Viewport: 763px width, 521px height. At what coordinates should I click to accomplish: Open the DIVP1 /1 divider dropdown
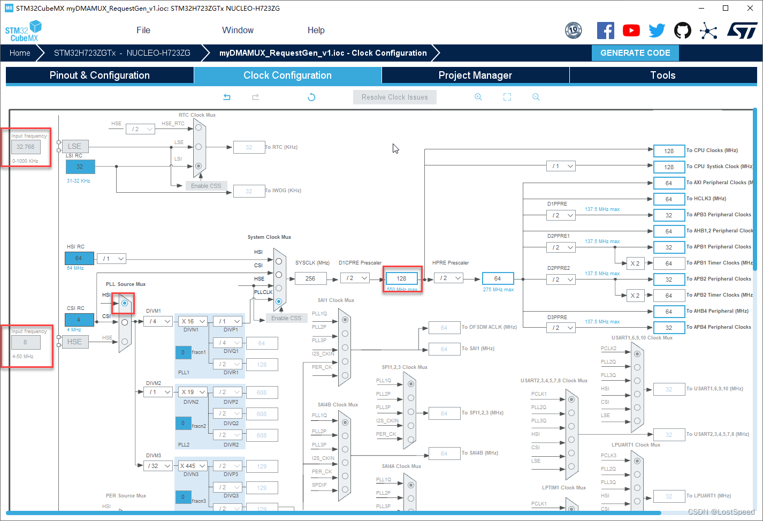(x=227, y=321)
